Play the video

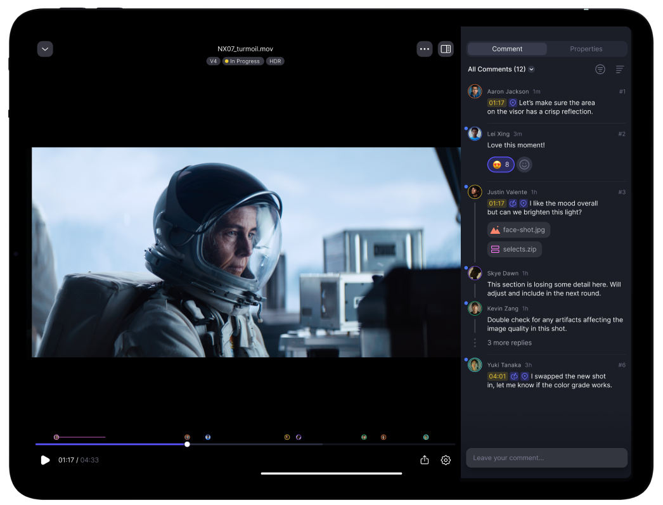click(x=45, y=460)
